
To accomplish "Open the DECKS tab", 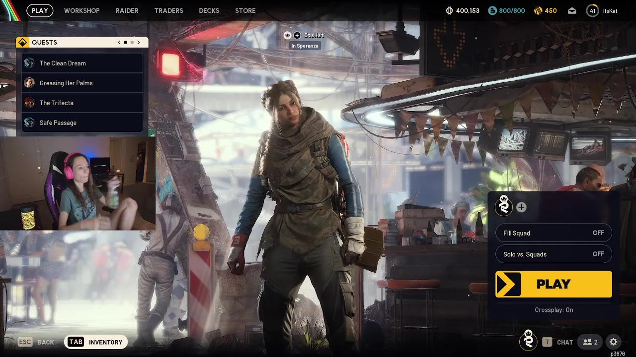I will point(209,10).
